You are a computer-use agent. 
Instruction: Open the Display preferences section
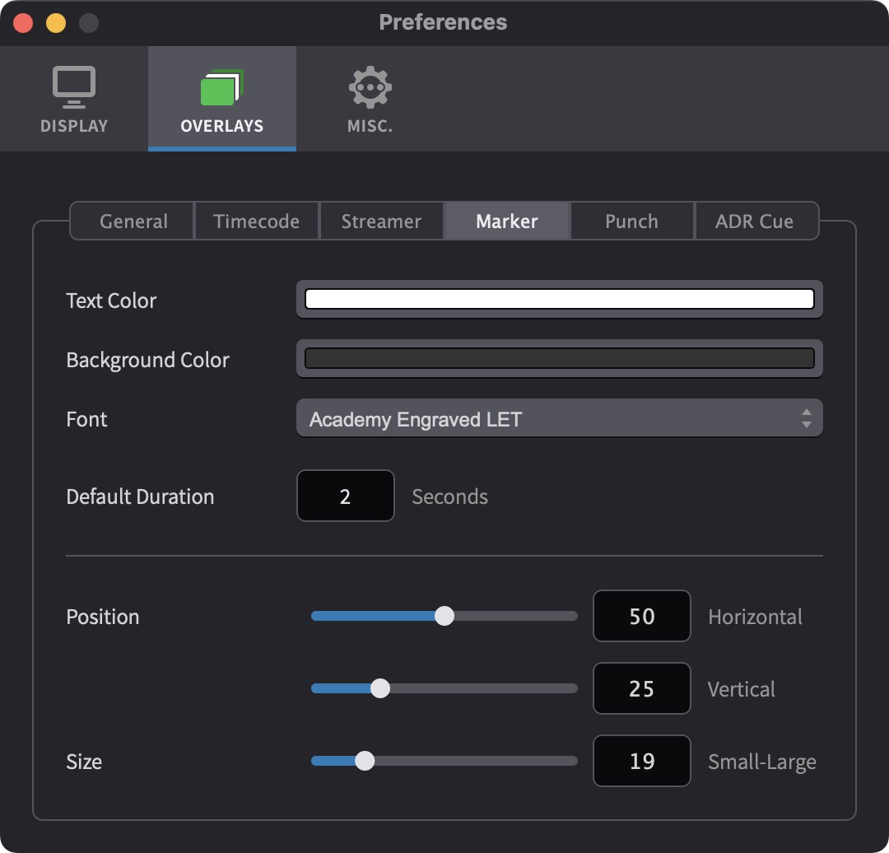(x=74, y=99)
